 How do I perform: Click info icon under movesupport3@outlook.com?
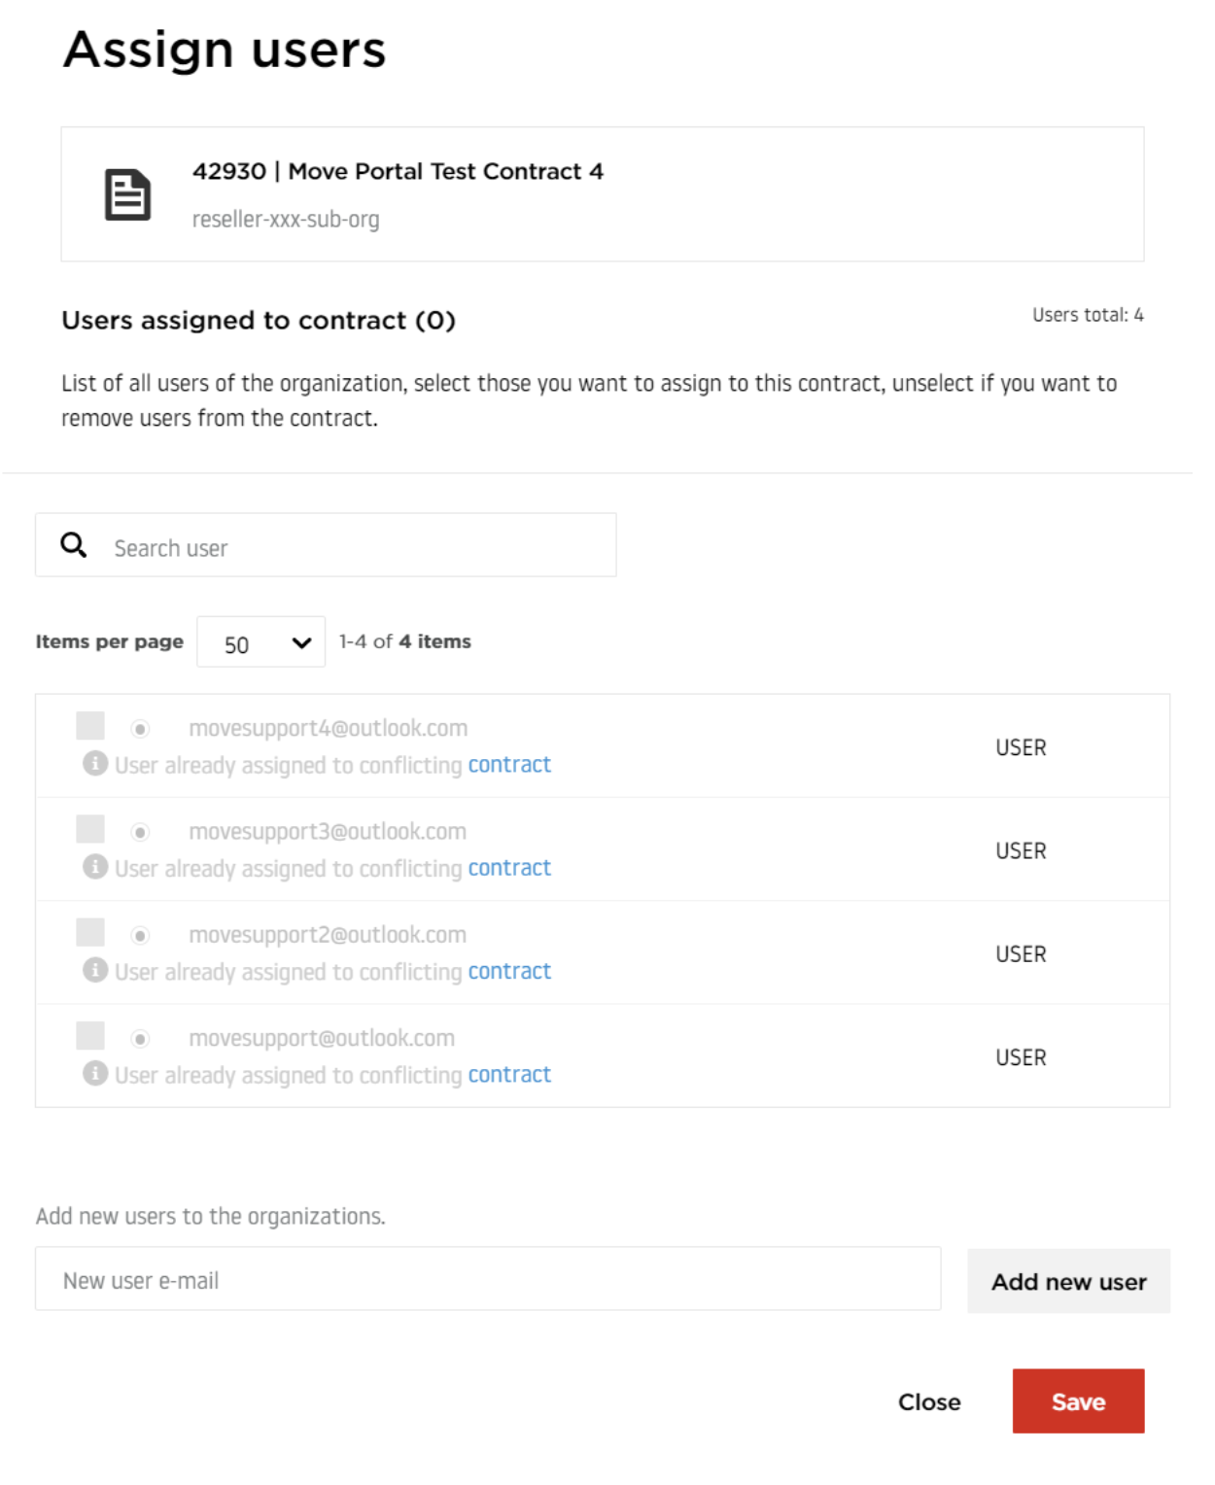pyautogui.click(x=95, y=867)
